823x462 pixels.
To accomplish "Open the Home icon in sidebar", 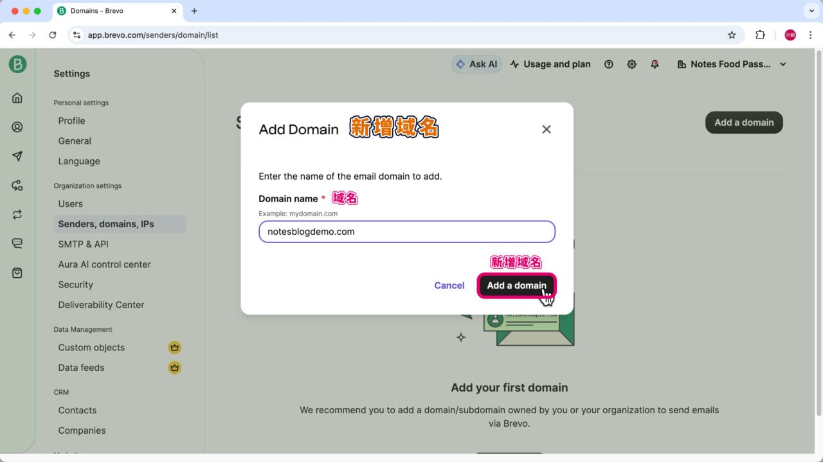I will click(17, 98).
